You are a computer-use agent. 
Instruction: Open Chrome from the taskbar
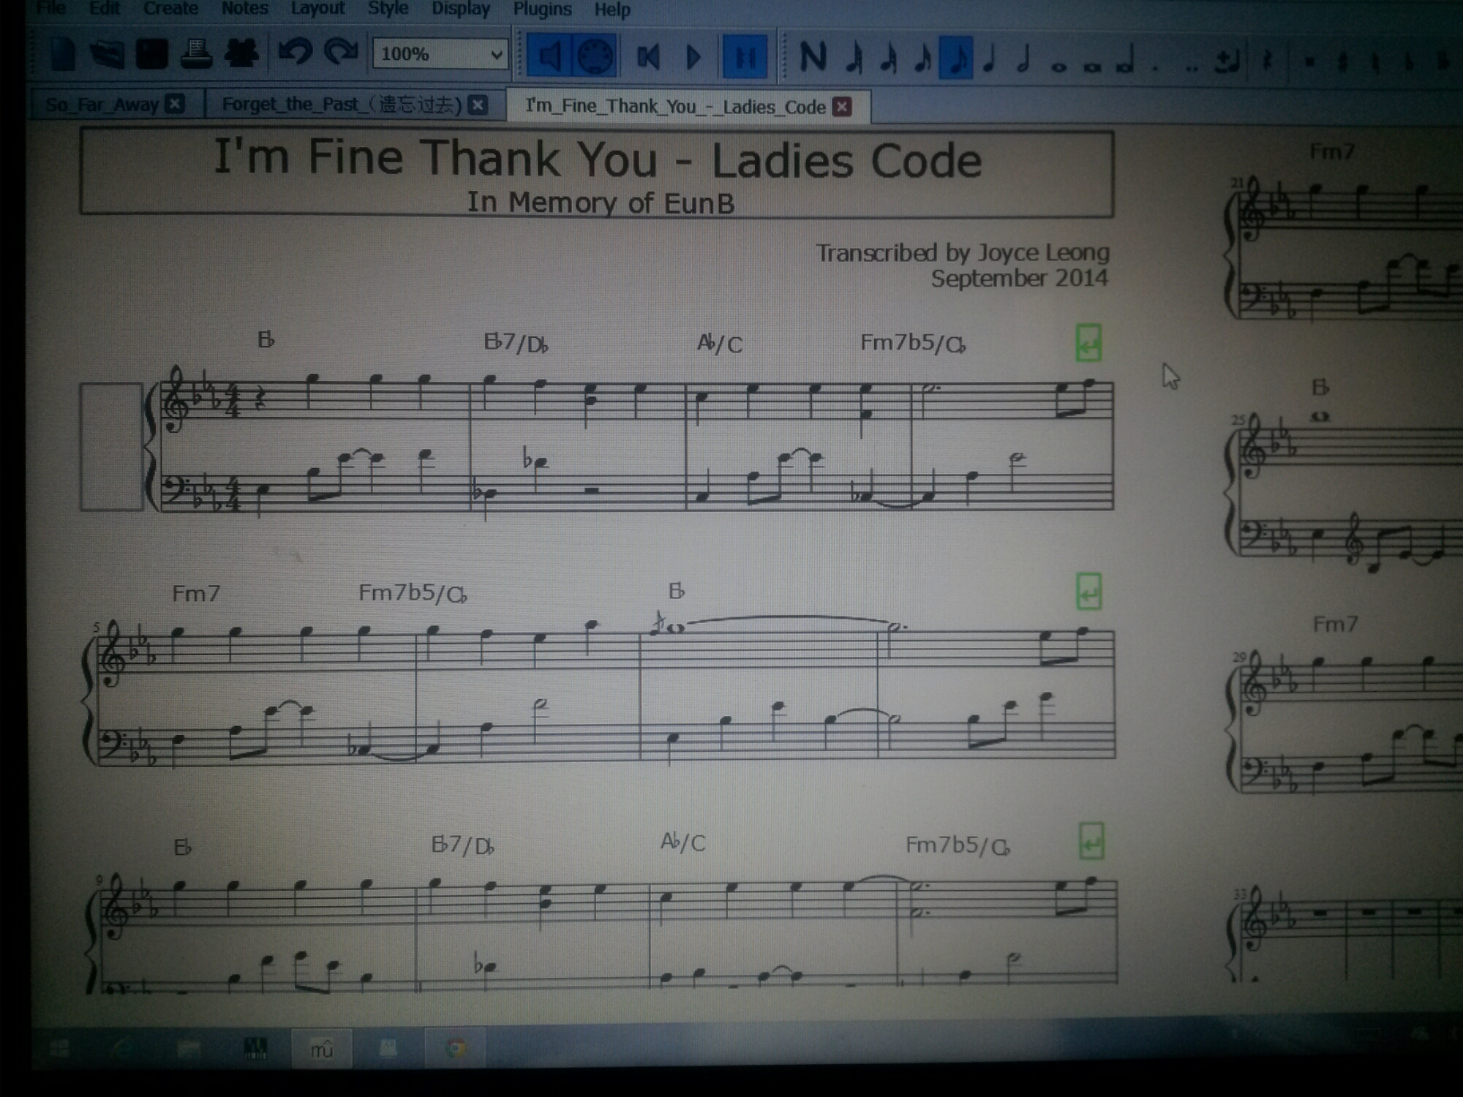click(456, 1048)
